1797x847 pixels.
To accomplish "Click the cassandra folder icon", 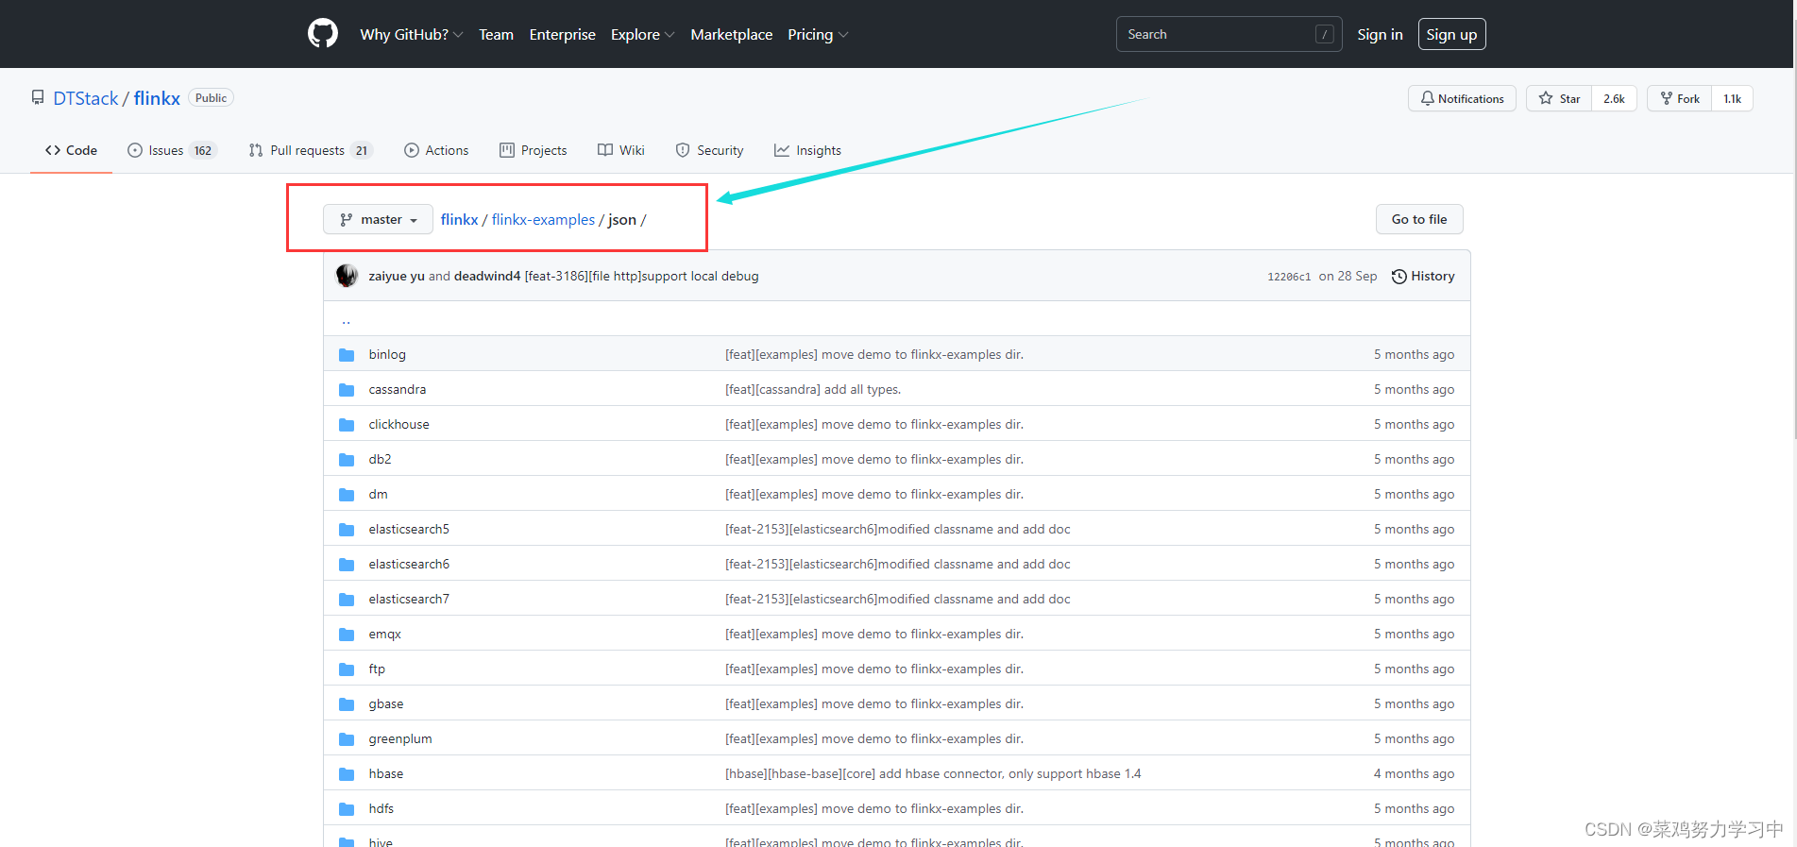I will point(347,390).
